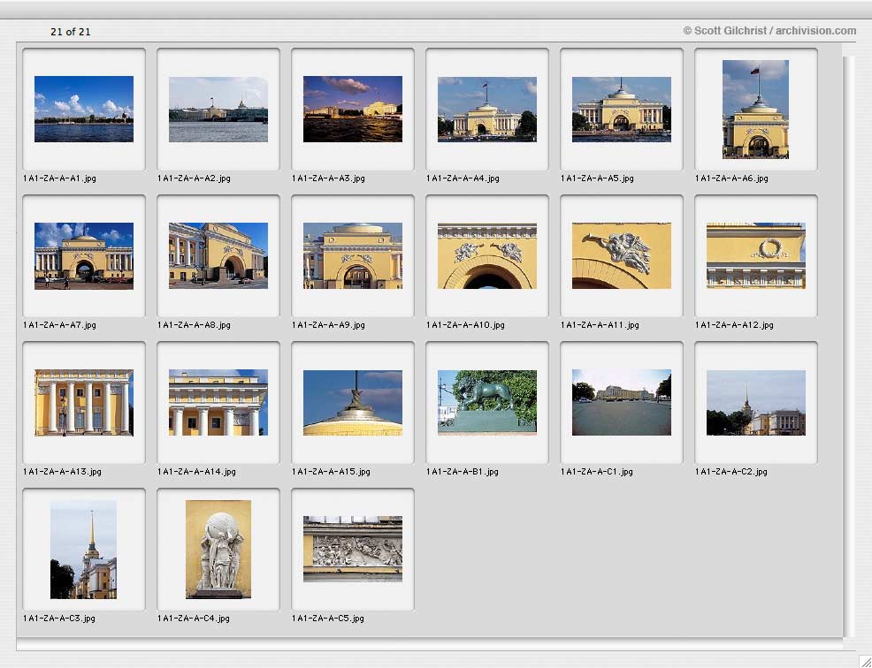The height and width of the screenshot is (668, 872).
Task: Select the sunset image 1A1-ZA-A-A3.jpg
Action: coord(353,109)
